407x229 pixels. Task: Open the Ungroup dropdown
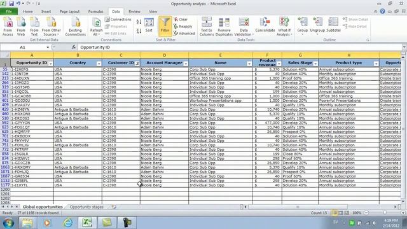[x=317, y=32]
